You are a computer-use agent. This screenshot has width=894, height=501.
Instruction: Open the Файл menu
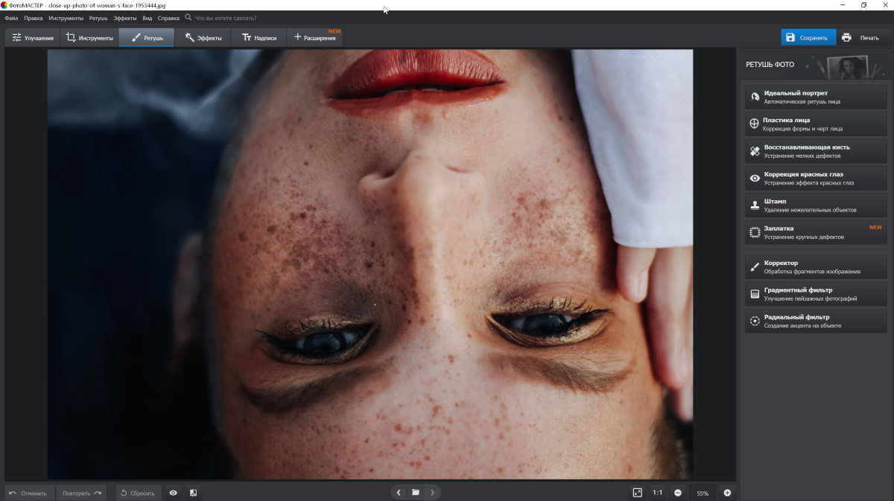[11, 18]
